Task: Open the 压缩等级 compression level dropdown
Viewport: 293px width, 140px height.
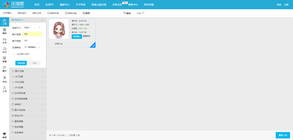Action: click(x=32, y=47)
